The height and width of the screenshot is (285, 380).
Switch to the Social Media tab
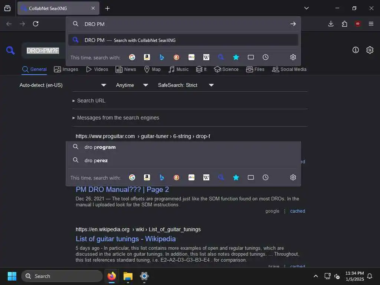click(289, 69)
